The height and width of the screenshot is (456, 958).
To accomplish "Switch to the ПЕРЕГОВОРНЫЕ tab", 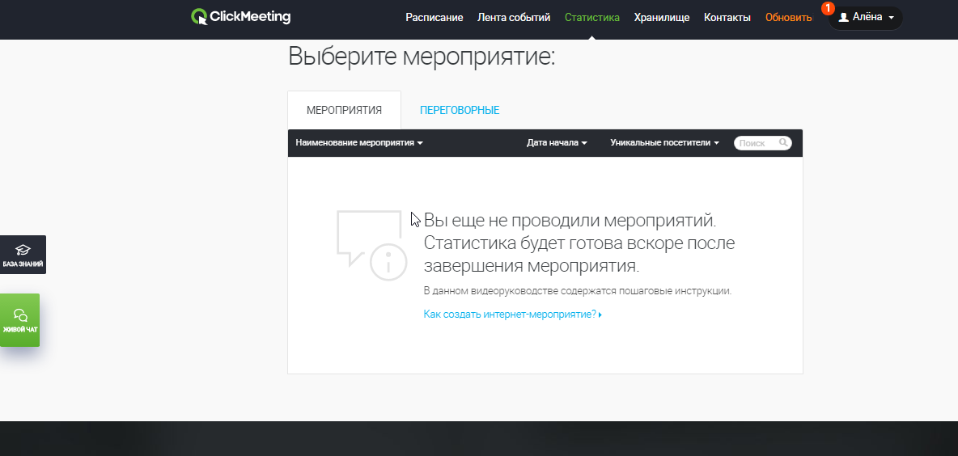I will tap(460, 111).
